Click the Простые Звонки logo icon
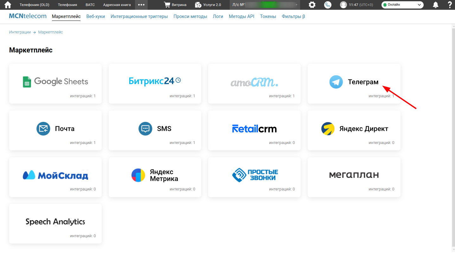Viewport: 455px width, 253px height. click(239, 175)
